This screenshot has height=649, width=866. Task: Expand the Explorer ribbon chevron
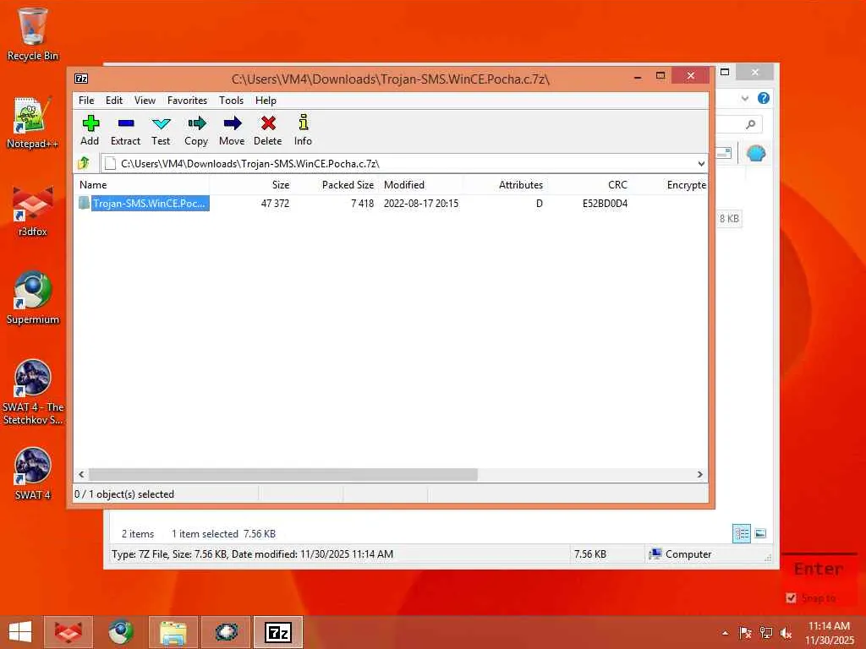pyautogui.click(x=745, y=98)
